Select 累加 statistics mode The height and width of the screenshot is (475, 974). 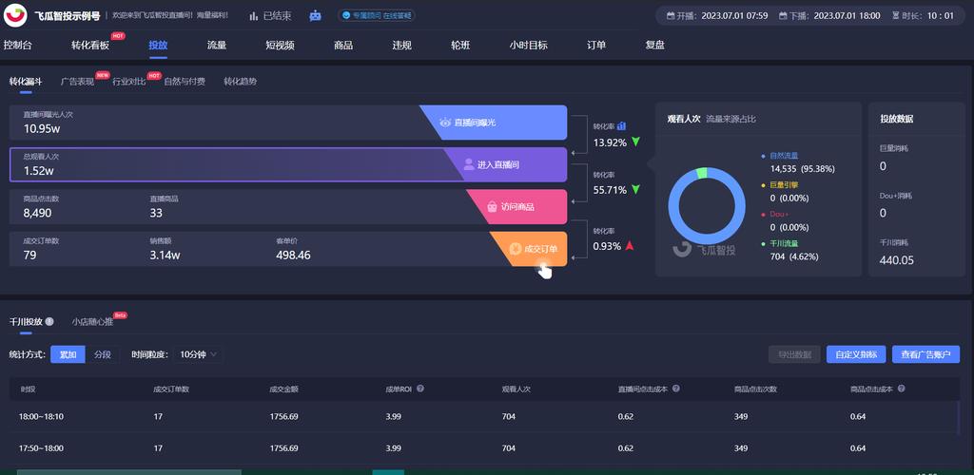[68, 354]
